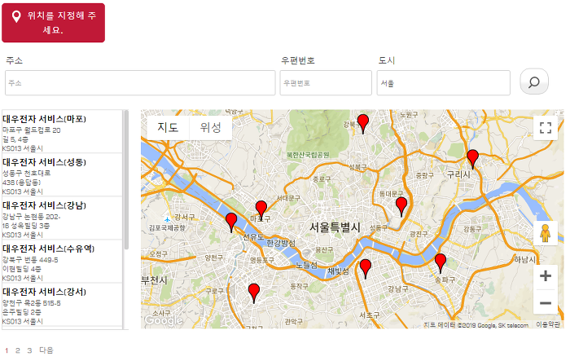Click map marker near 마포구

pyautogui.click(x=261, y=210)
